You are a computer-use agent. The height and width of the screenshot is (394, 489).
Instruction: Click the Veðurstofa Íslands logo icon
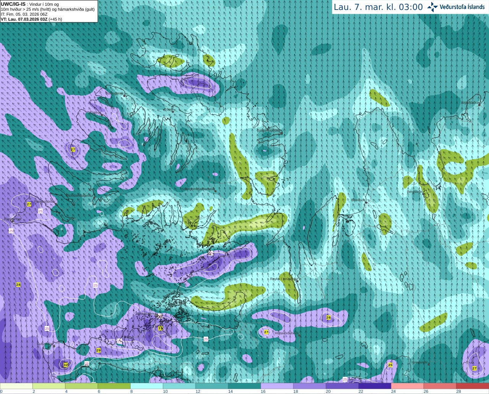click(432, 7)
